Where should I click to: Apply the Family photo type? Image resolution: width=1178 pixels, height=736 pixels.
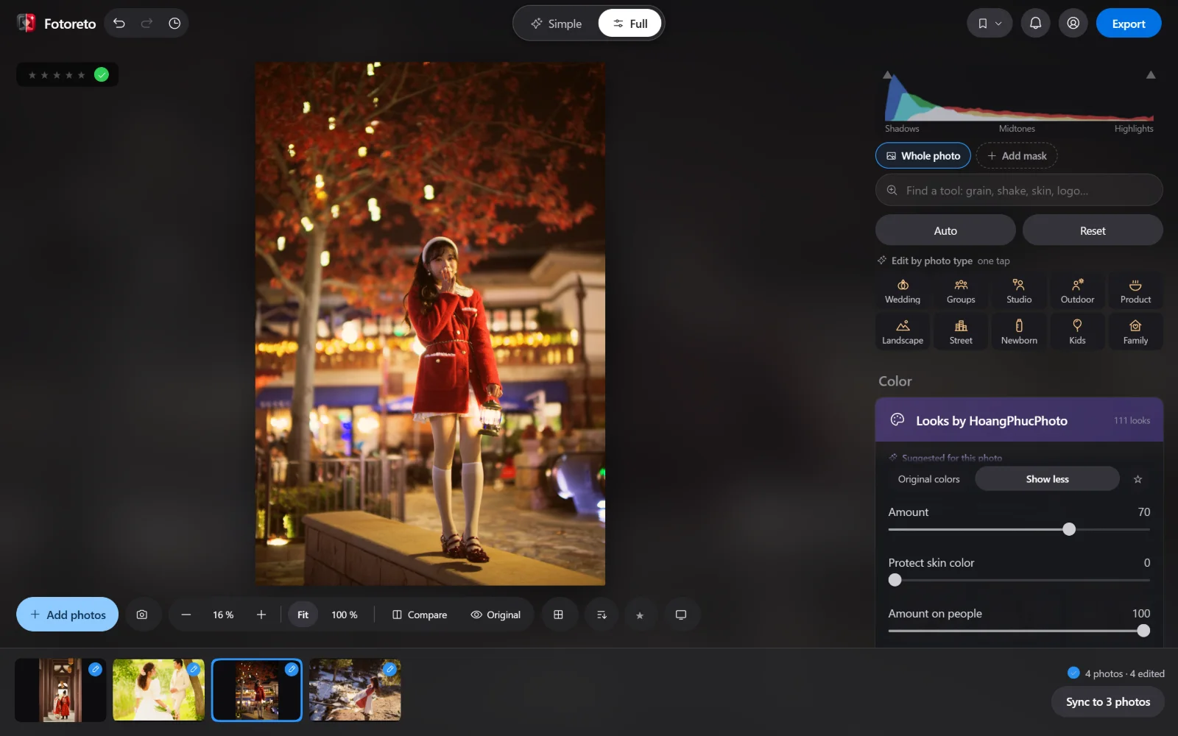(1135, 332)
